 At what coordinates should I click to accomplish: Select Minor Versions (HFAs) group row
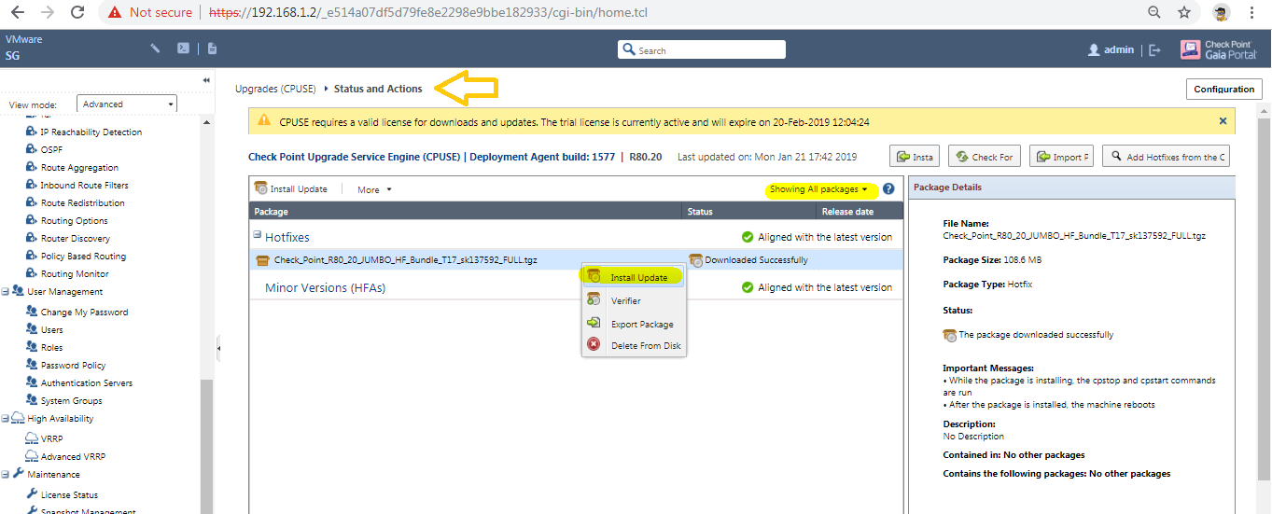pyautogui.click(x=576, y=287)
